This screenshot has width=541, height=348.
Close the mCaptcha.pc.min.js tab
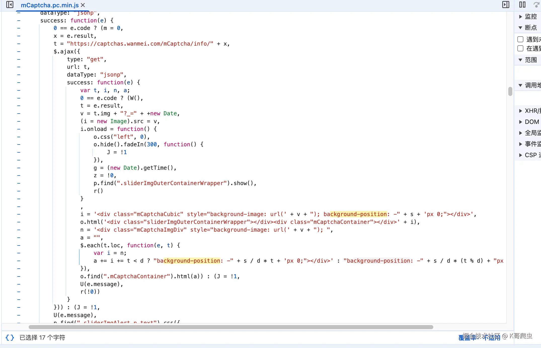[x=83, y=5]
